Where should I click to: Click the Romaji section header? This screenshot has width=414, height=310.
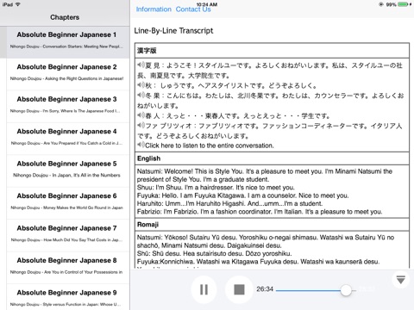(147, 225)
